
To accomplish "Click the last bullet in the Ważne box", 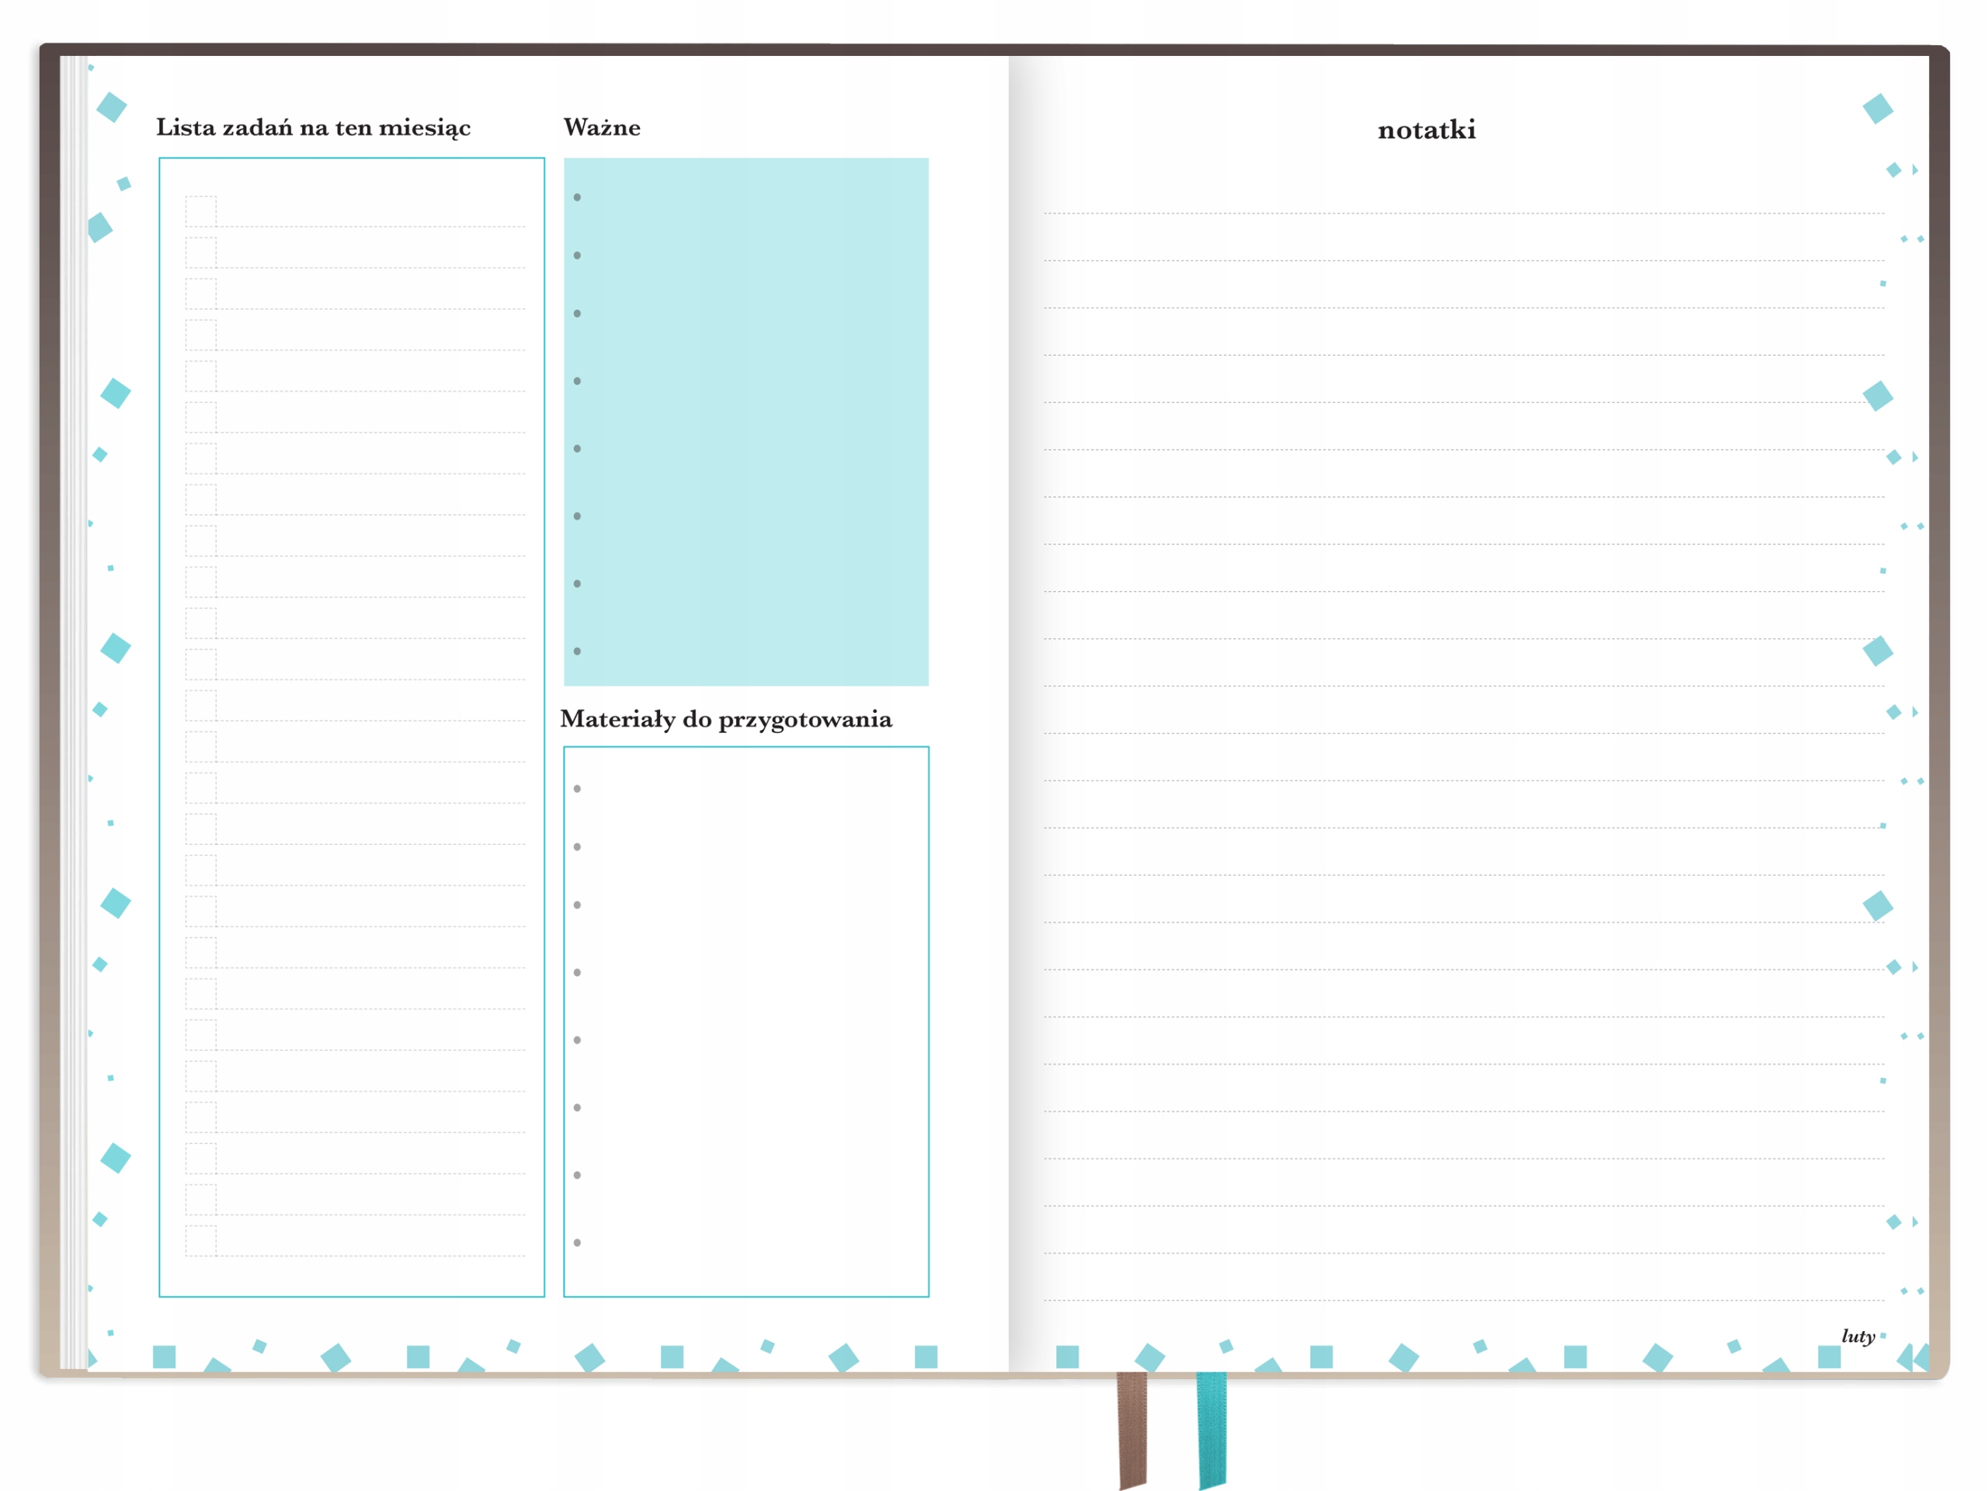I will pos(577,651).
